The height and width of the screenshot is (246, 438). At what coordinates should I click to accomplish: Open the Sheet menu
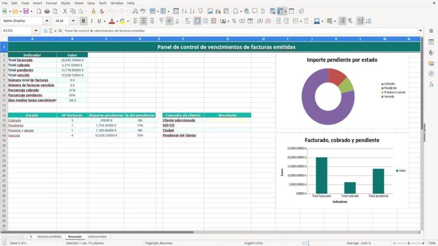(79, 3)
